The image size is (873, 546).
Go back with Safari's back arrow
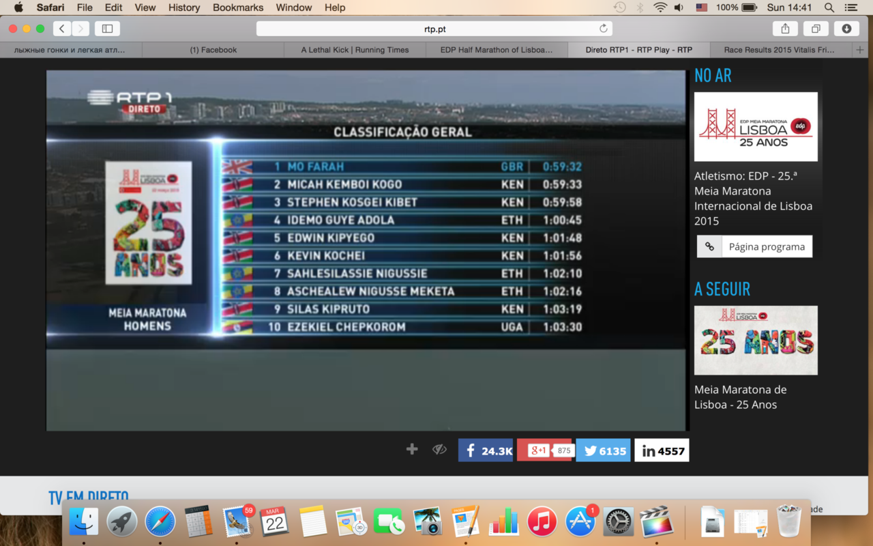point(62,29)
